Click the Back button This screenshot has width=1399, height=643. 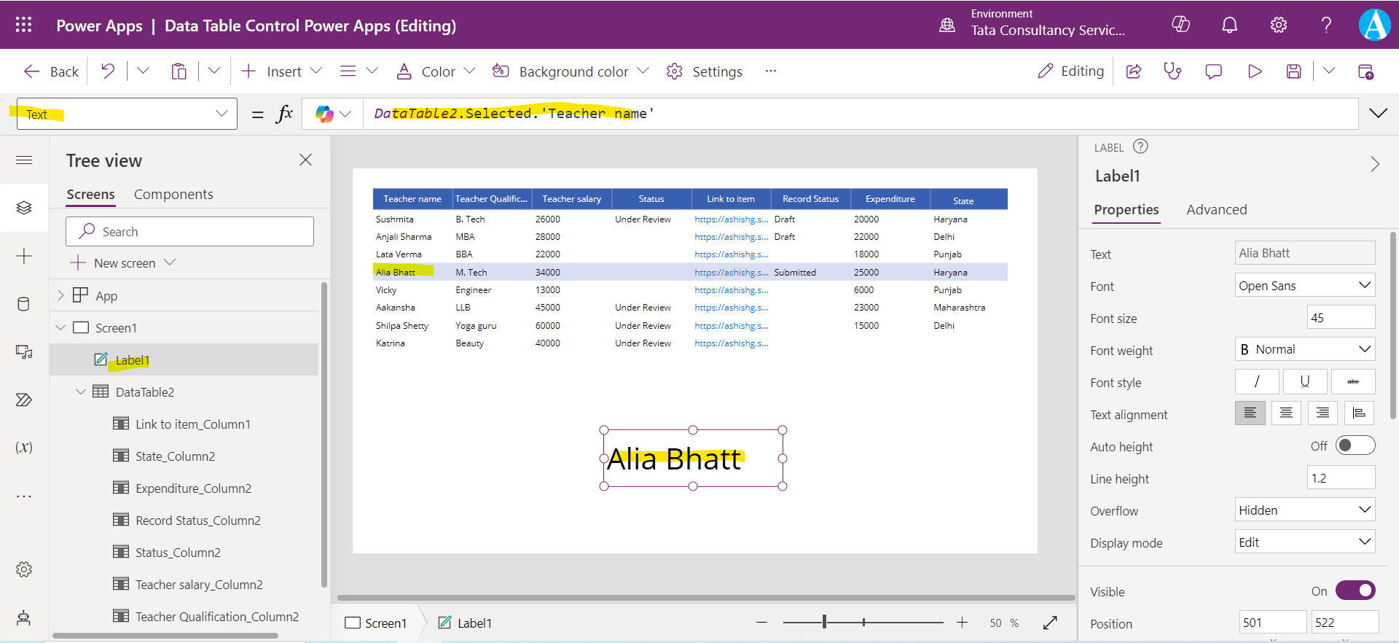point(51,71)
